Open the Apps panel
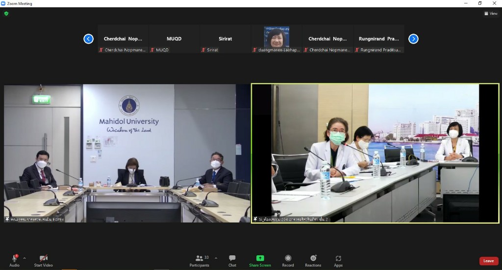This screenshot has width=502, height=270. 338,258
